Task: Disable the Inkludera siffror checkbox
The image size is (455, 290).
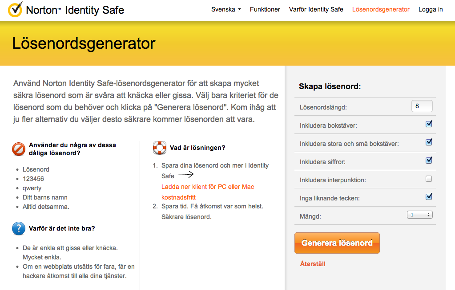Action: (x=429, y=161)
